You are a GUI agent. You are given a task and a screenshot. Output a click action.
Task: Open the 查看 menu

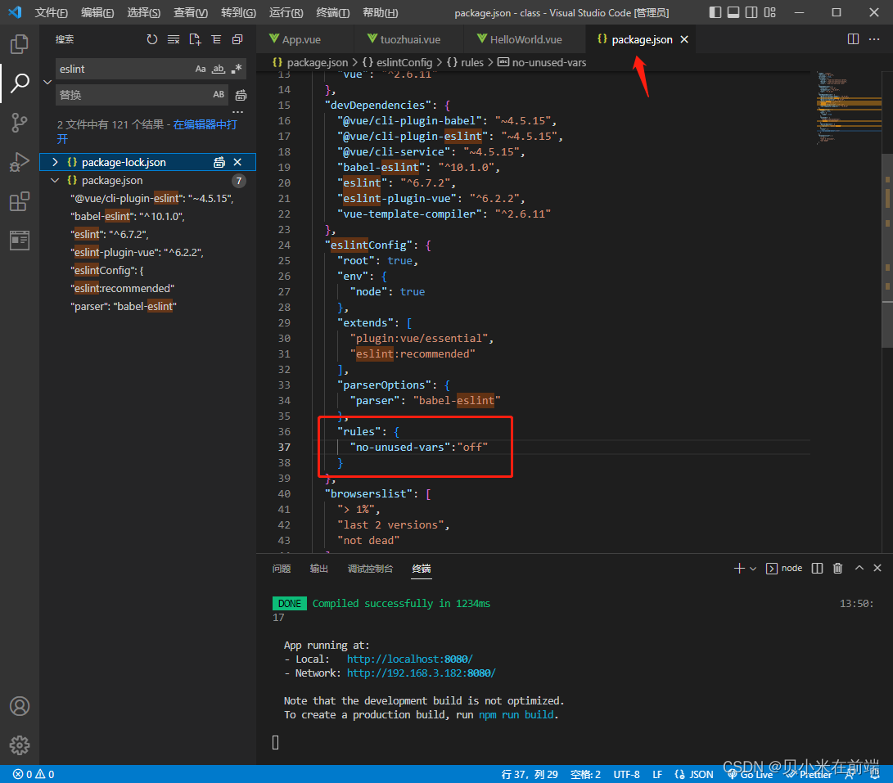pyautogui.click(x=190, y=12)
